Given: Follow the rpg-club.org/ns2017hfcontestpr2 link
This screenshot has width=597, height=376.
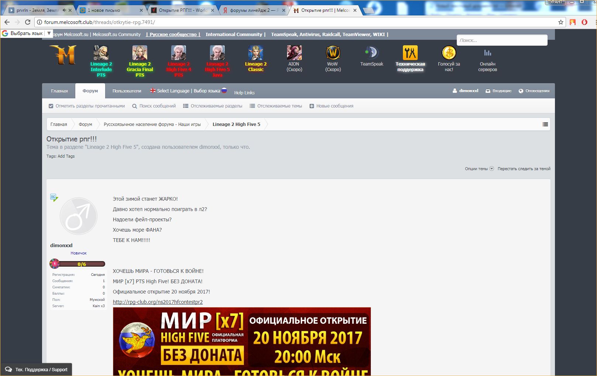Looking at the screenshot, I should pos(158,302).
